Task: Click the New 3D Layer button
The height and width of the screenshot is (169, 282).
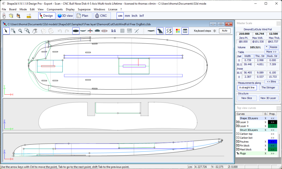Action: coord(269,98)
